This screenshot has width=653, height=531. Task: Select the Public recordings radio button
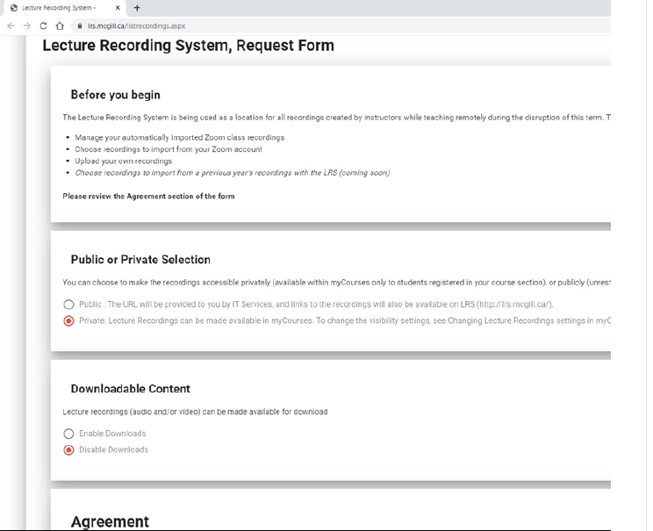coord(68,304)
